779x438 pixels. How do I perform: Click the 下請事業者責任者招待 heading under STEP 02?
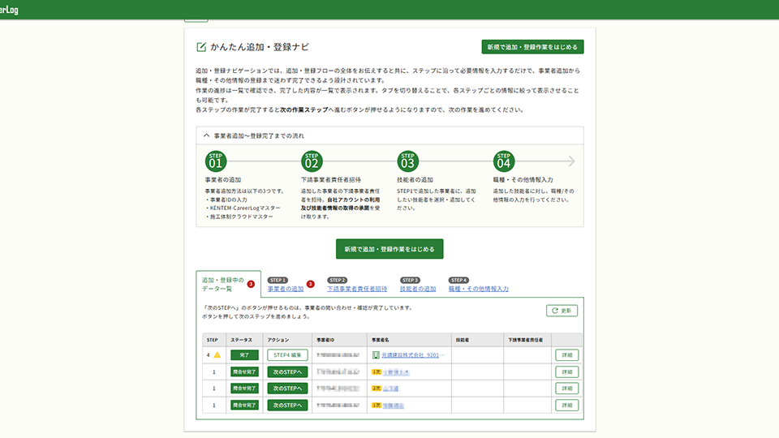(x=331, y=180)
